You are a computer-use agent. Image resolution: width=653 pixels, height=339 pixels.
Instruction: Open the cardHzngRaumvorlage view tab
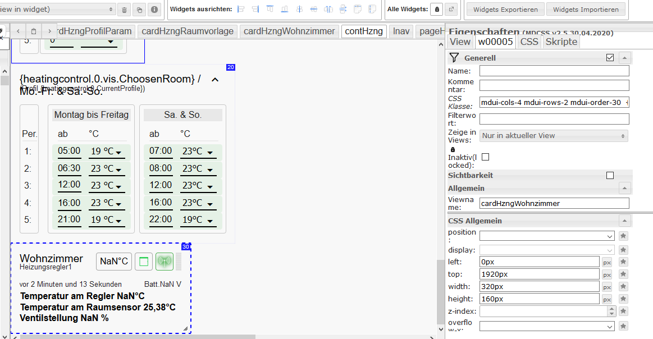coord(188,31)
